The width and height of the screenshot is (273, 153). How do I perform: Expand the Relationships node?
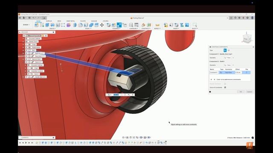pos(23,47)
